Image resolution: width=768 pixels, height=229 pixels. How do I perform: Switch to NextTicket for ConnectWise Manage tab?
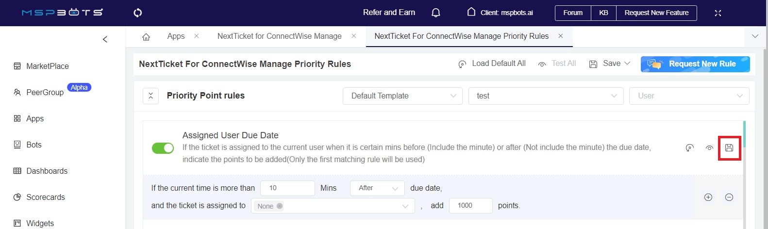279,36
